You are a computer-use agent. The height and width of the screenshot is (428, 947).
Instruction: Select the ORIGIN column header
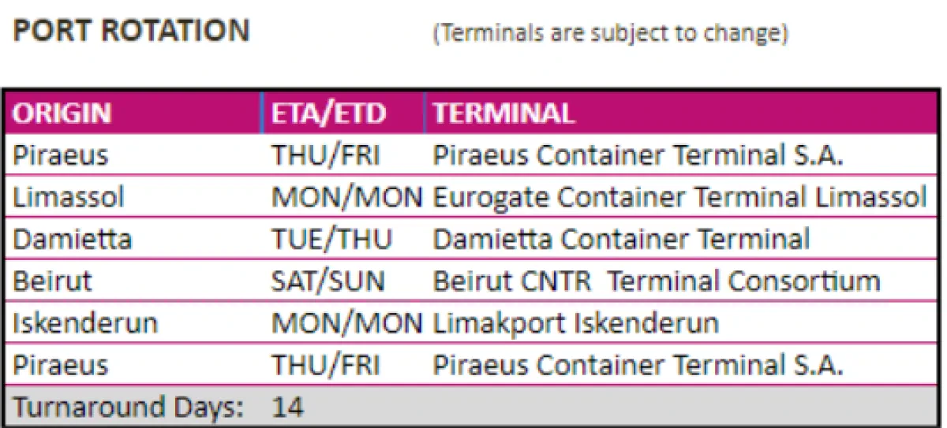point(62,114)
